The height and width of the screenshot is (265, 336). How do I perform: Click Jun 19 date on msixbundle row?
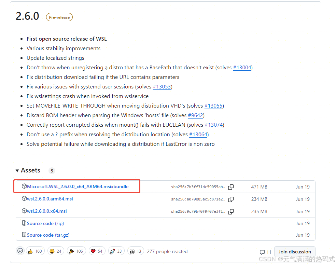303,187
